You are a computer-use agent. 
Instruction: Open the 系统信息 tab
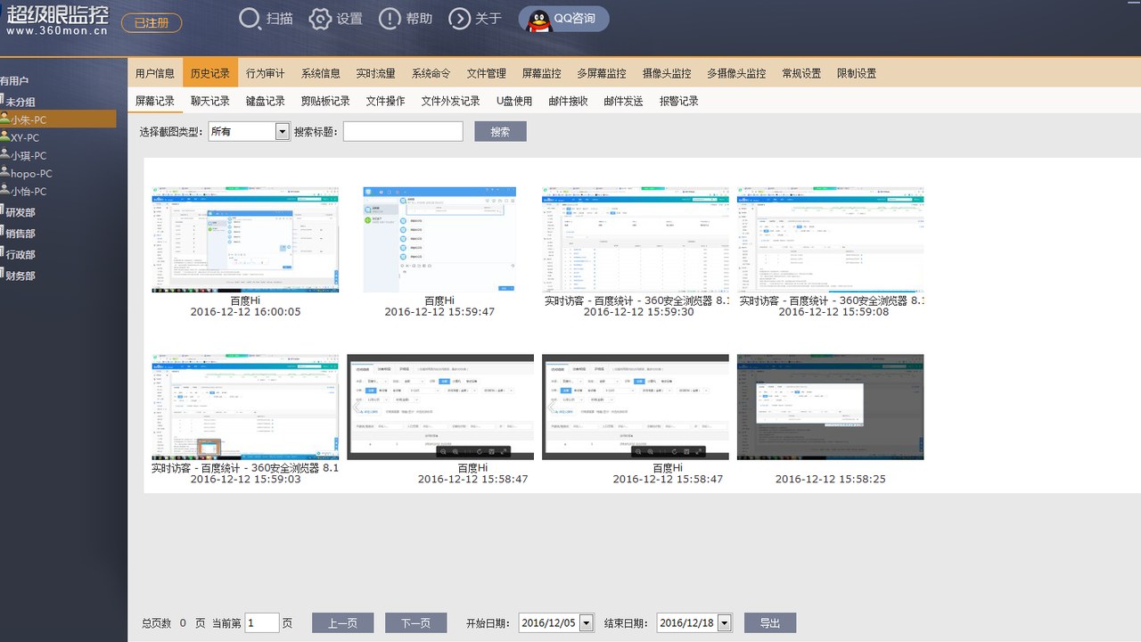coord(321,73)
